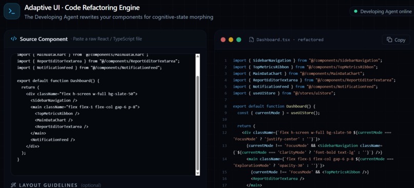Viewport: 414px width, 188px height.
Task: Click the green window dot
Action: 239,40
